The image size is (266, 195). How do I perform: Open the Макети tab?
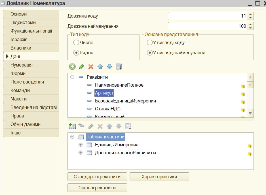(31, 99)
